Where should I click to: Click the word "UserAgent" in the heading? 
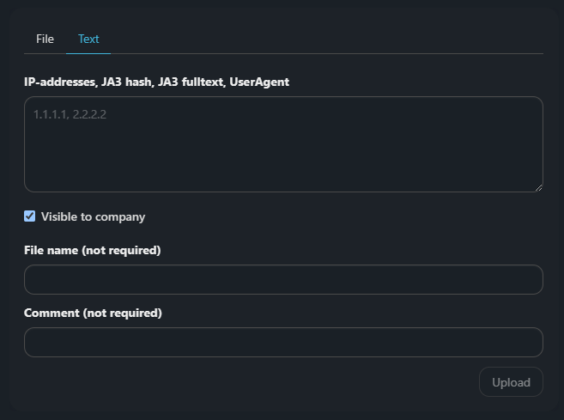click(259, 82)
